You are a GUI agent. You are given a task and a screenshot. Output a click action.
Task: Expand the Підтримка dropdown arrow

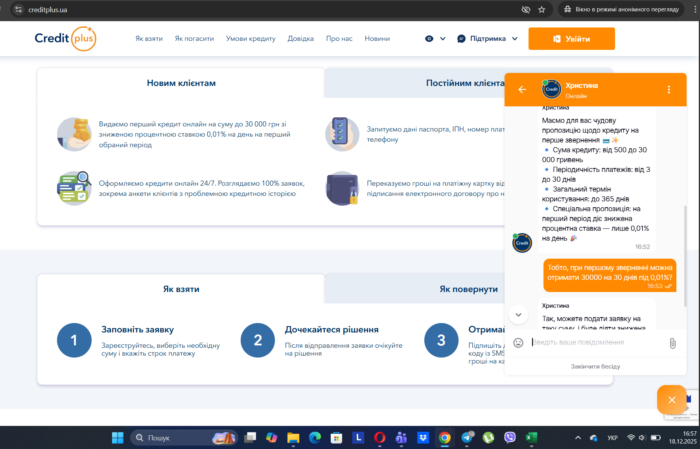pyautogui.click(x=515, y=38)
